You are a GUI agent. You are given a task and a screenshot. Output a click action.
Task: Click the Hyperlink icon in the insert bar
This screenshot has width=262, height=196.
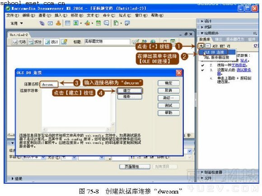tap(42, 23)
